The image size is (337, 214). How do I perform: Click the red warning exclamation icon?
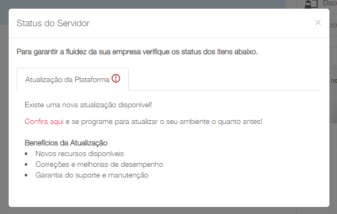coord(116,78)
